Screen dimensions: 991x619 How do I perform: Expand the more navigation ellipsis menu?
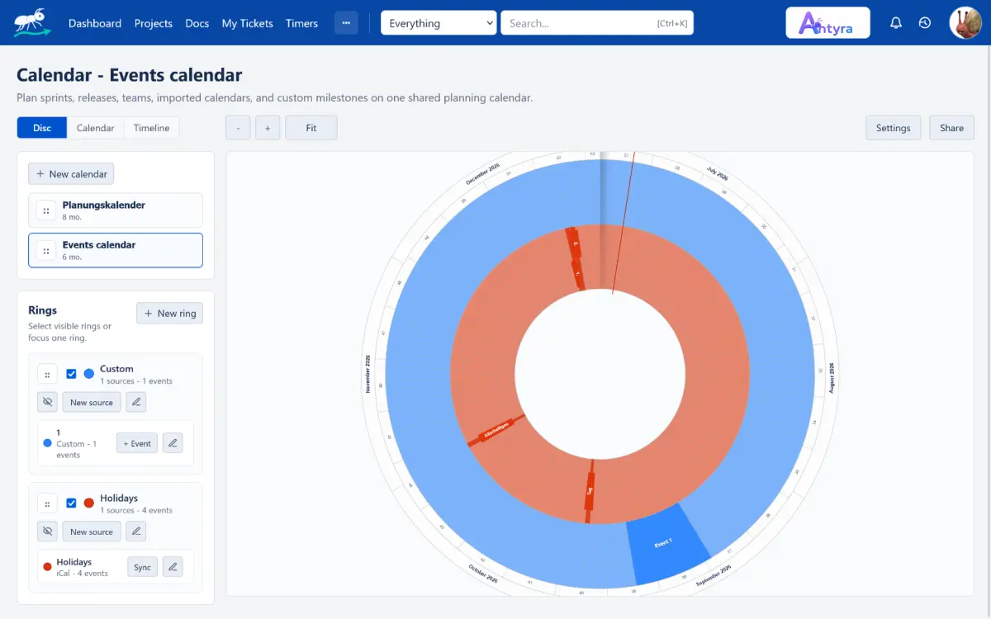coord(346,23)
